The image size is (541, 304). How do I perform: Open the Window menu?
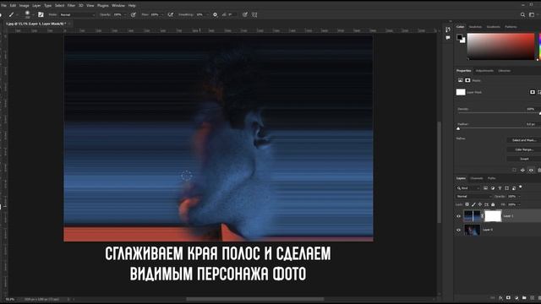click(118, 6)
